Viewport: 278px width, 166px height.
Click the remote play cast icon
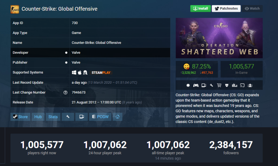(242, 85)
